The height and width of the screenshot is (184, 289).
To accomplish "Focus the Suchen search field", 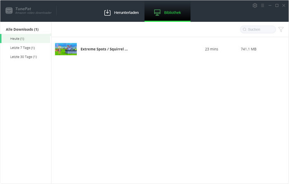I will pos(258,29).
